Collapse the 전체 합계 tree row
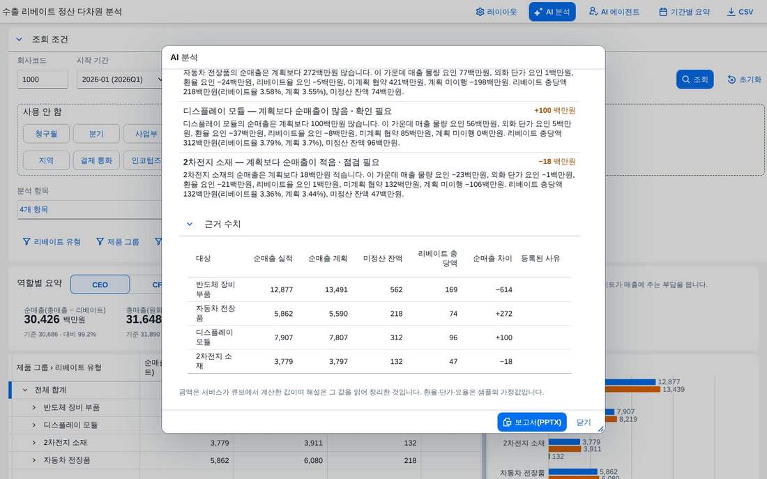Image resolution: width=767 pixels, height=479 pixels. point(25,390)
